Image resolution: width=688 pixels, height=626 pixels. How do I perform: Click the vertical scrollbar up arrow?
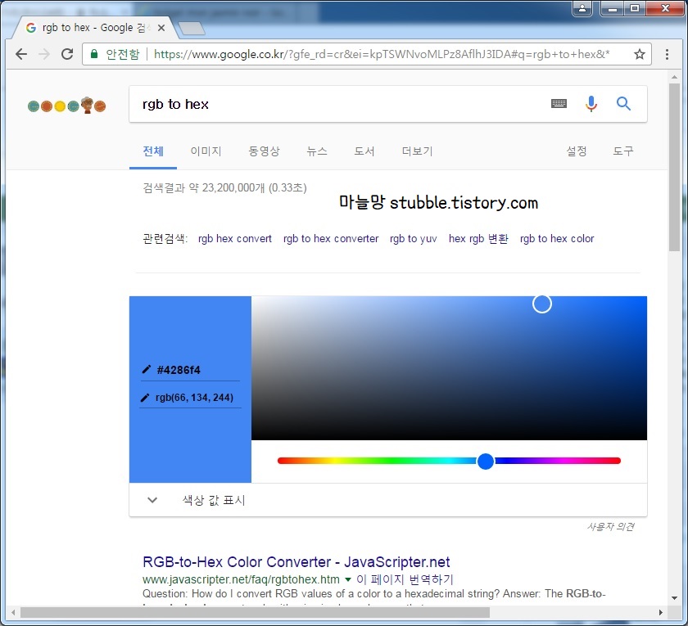click(674, 77)
